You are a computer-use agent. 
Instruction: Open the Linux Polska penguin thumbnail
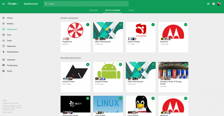pos(141,104)
